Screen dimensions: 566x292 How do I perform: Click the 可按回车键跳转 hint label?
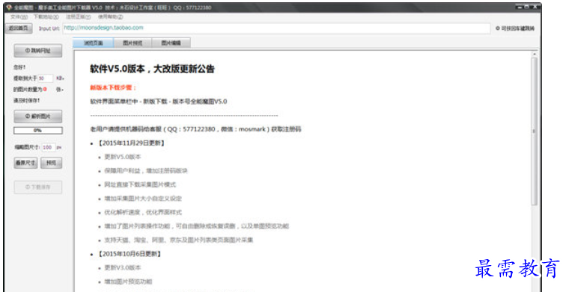(x=515, y=28)
